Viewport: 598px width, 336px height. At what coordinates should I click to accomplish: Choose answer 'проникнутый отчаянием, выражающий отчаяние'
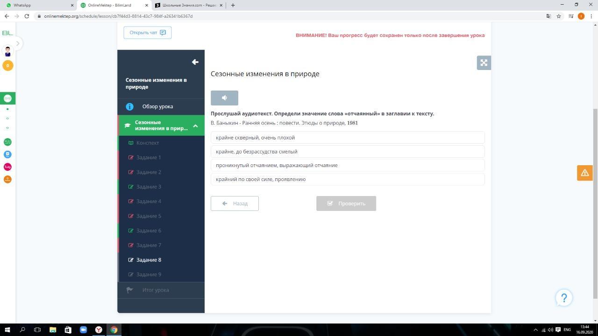click(348, 165)
